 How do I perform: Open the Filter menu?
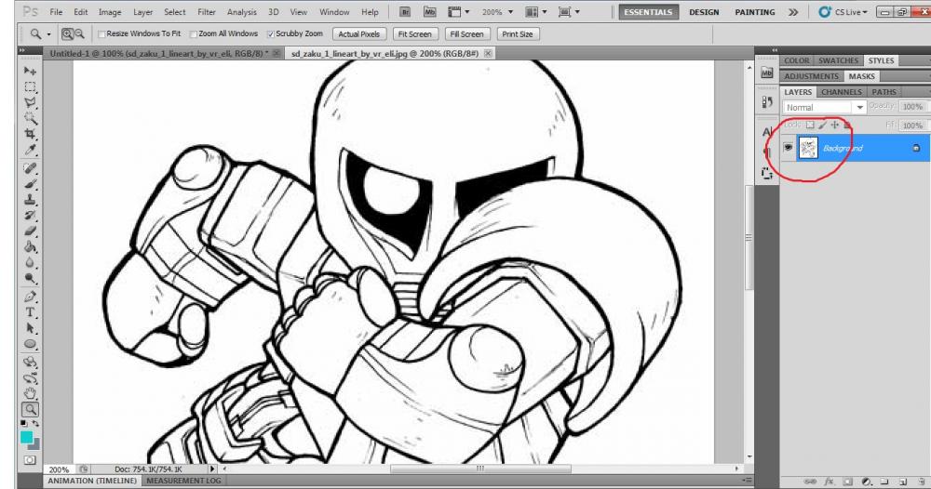click(x=207, y=12)
